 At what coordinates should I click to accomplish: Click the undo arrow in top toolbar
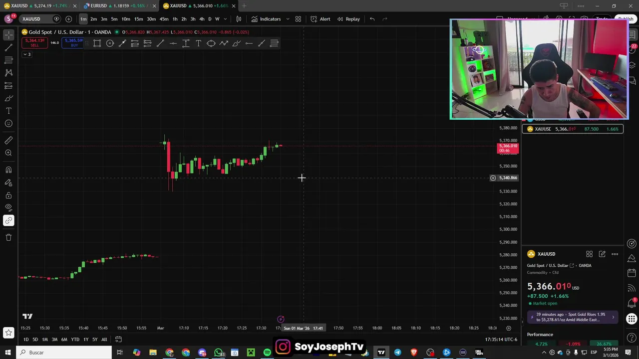(372, 19)
